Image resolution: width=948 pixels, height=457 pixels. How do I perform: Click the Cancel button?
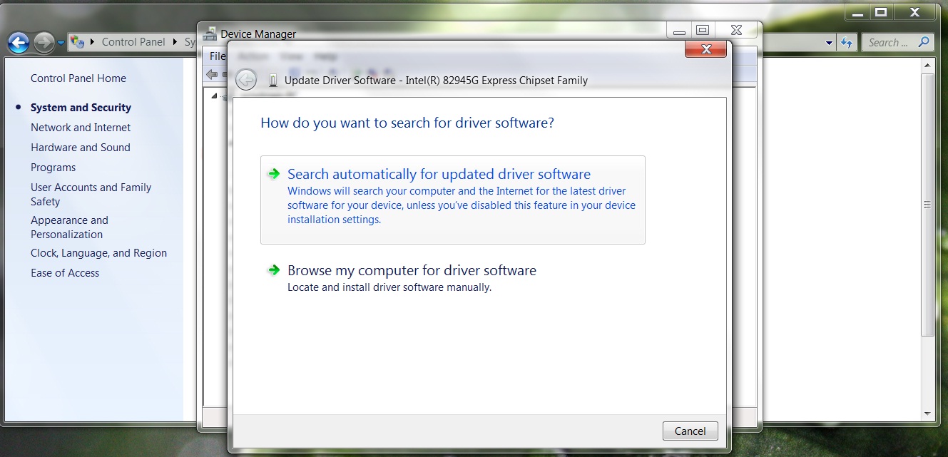pos(689,431)
